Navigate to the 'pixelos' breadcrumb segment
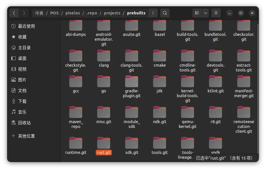 point(73,13)
